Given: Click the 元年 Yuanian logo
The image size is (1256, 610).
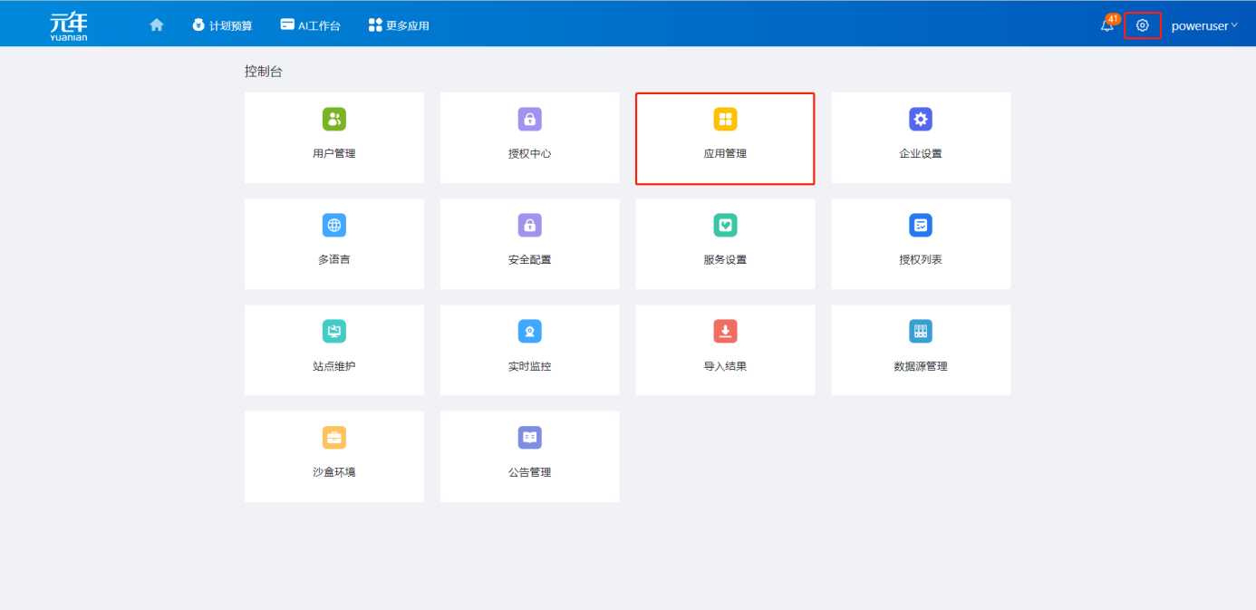Looking at the screenshot, I should tap(69, 25).
